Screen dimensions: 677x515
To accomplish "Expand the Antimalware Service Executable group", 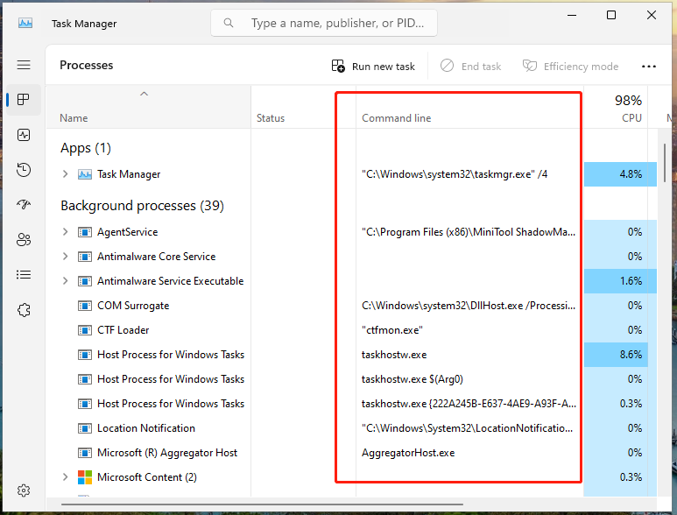I will tap(65, 281).
